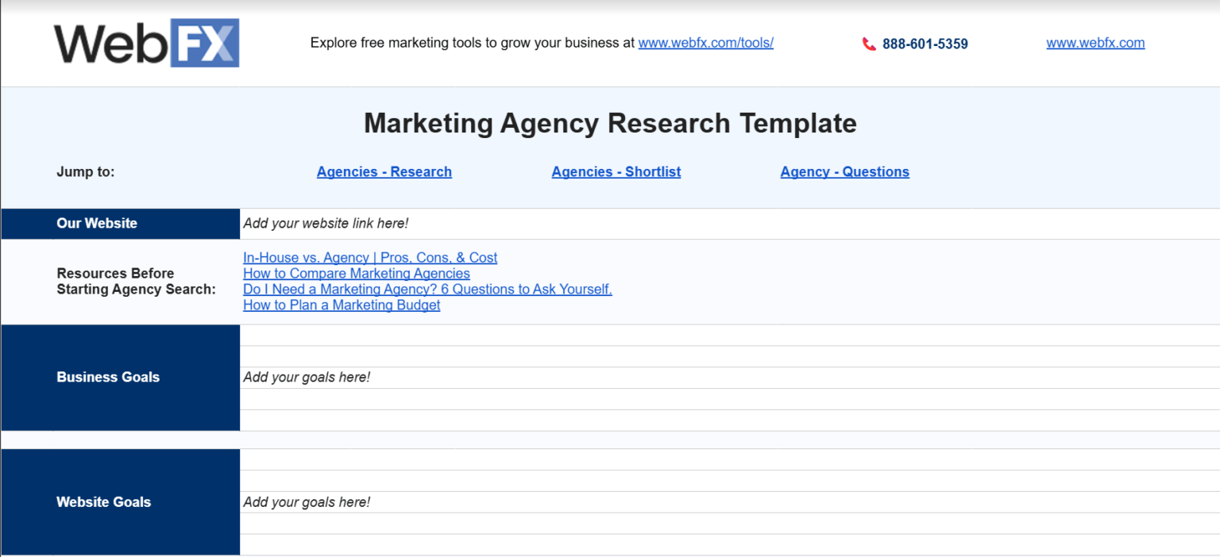Click the 'Explore free marketing tools' text
Image resolution: width=1220 pixels, height=557 pixels.
473,43
